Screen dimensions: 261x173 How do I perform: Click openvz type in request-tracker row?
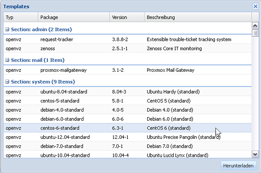(x=14, y=40)
